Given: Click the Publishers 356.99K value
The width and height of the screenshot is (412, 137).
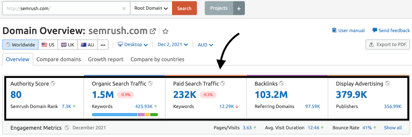Looking at the screenshot, I should (393, 106).
